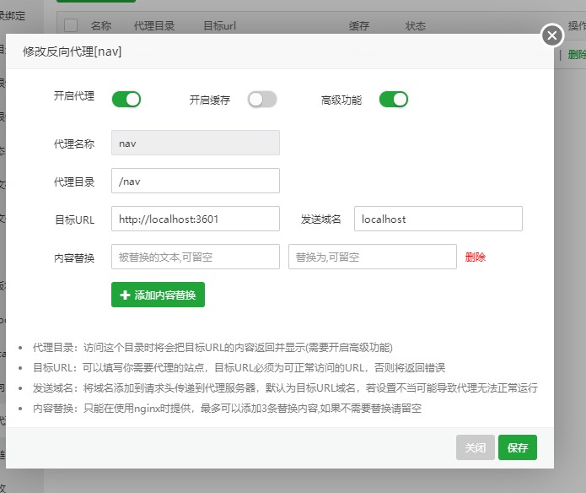Click the 代理目录 column header in the background table
Viewport: 586px width, 493px height.
pyautogui.click(x=154, y=26)
